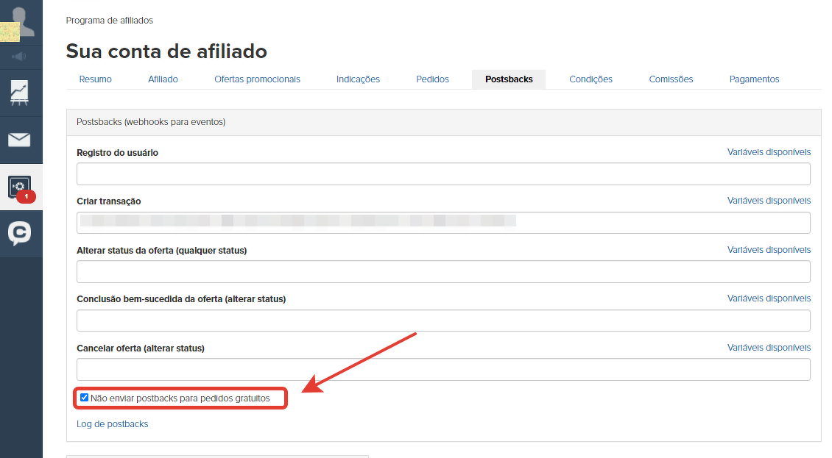Image resolution: width=832 pixels, height=458 pixels.
Task: Focus the Criar transação URL field
Action: pos(443,223)
